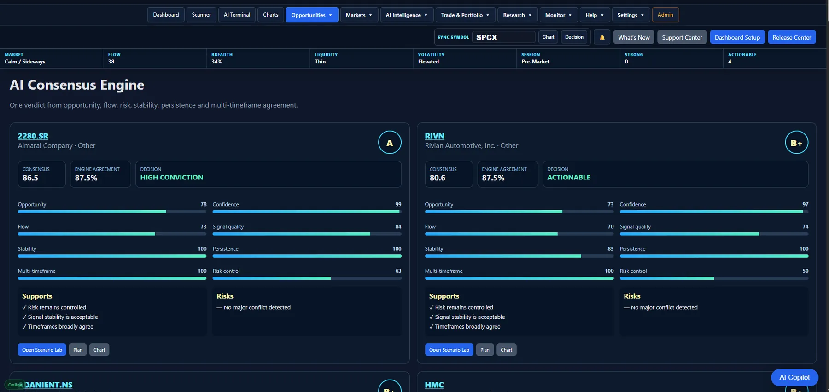Click the notification bell icon

[602, 37]
